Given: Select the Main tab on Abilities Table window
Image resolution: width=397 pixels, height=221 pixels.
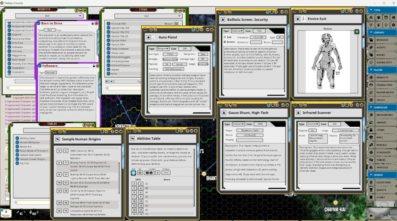Looking at the screenshot, I should click(x=198, y=149).
